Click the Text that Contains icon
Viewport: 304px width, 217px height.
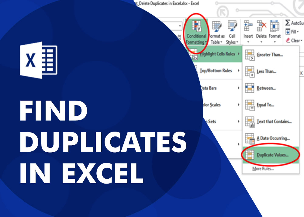coord(250,122)
